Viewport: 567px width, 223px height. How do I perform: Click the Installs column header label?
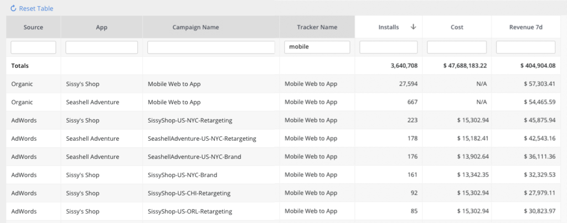[x=389, y=27]
